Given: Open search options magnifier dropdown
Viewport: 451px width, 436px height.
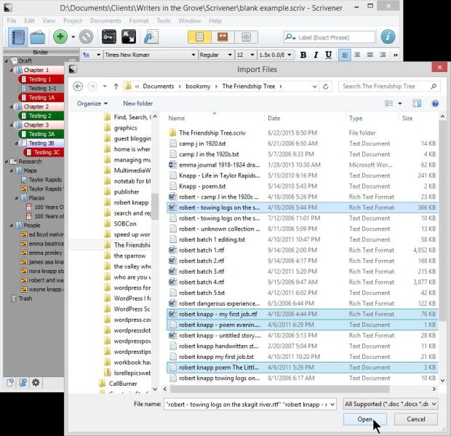Looking at the screenshot, I should point(290,37).
